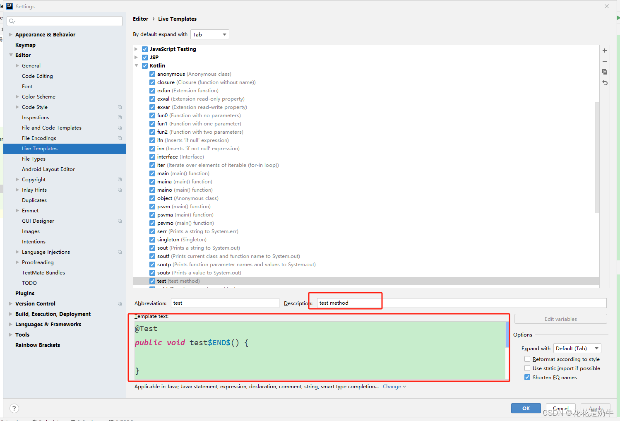Open Intentions settings page
620x421 pixels.
pyautogui.click(x=34, y=242)
